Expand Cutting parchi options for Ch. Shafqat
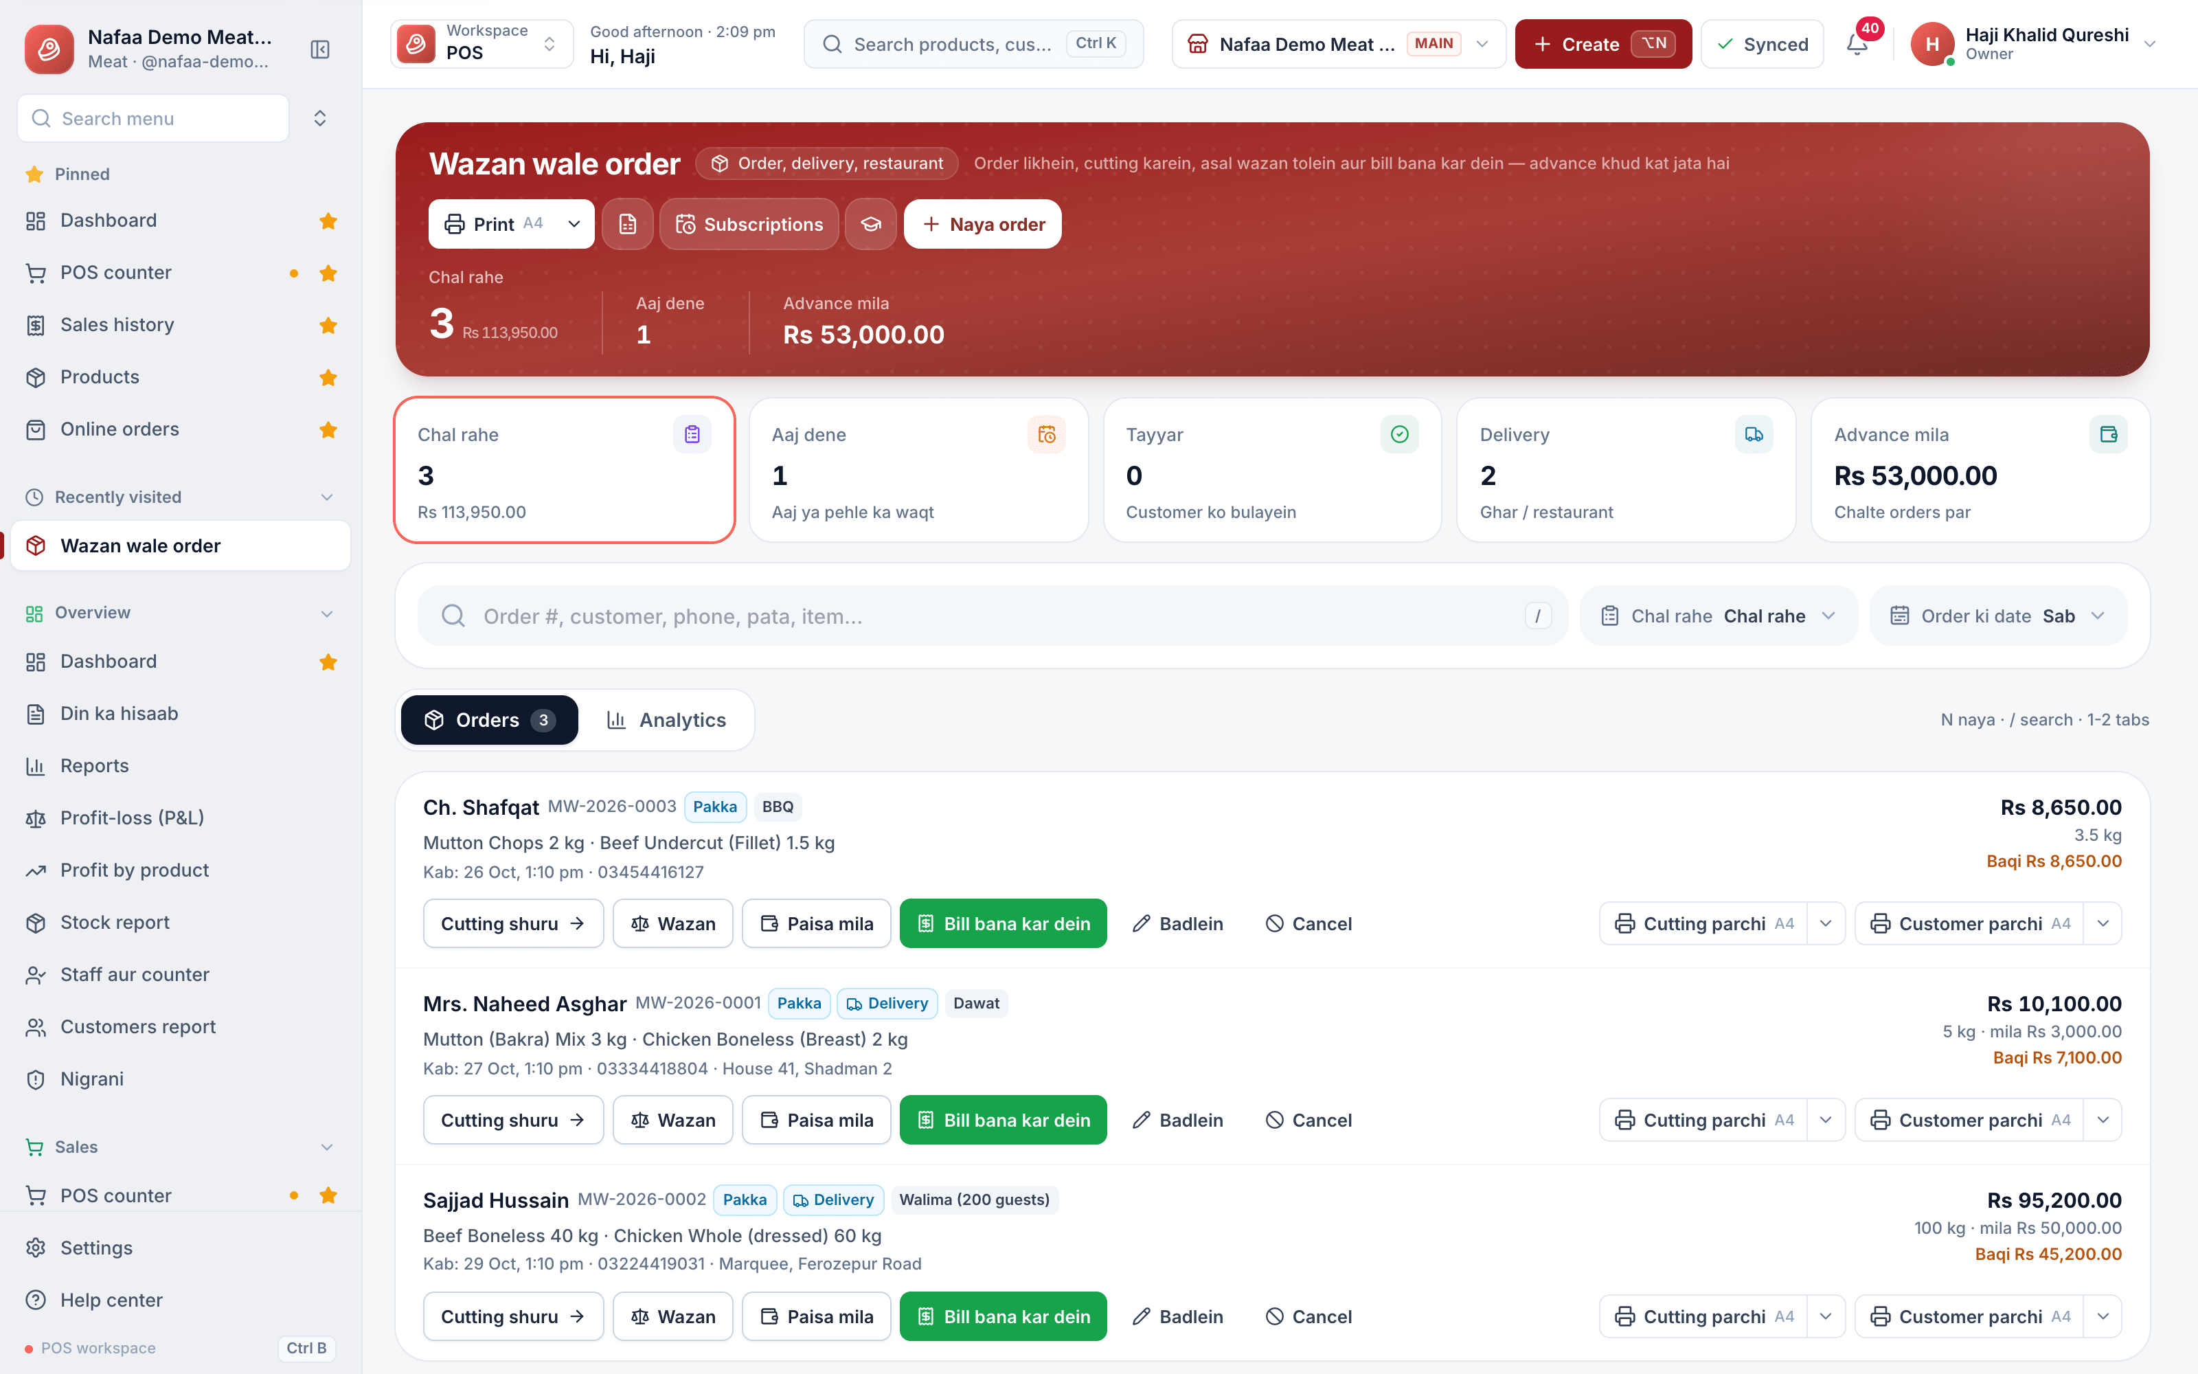Screen dimensions: 2198x1374 [1826, 923]
